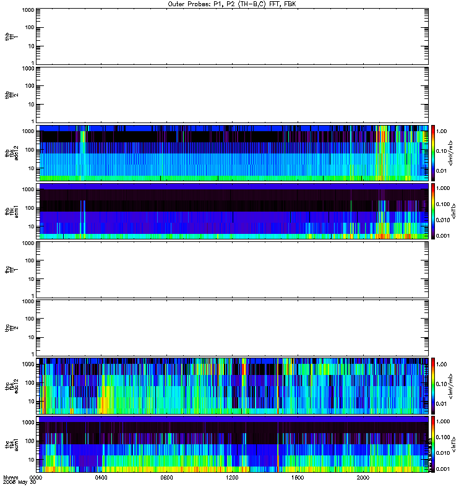The height and width of the screenshot is (495, 464).
Task: Click the 'hhmm' time axis unit label
Action: click(x=11, y=478)
